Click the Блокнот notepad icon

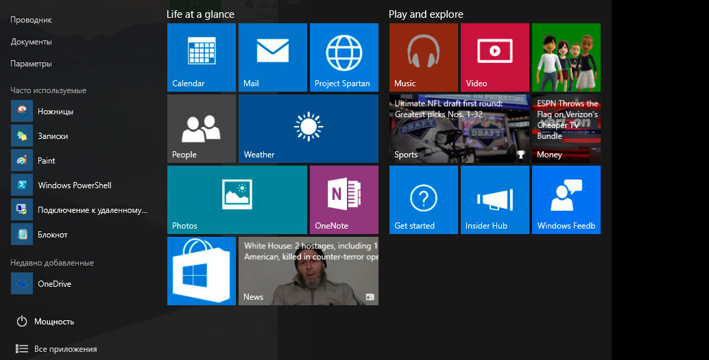tap(22, 234)
